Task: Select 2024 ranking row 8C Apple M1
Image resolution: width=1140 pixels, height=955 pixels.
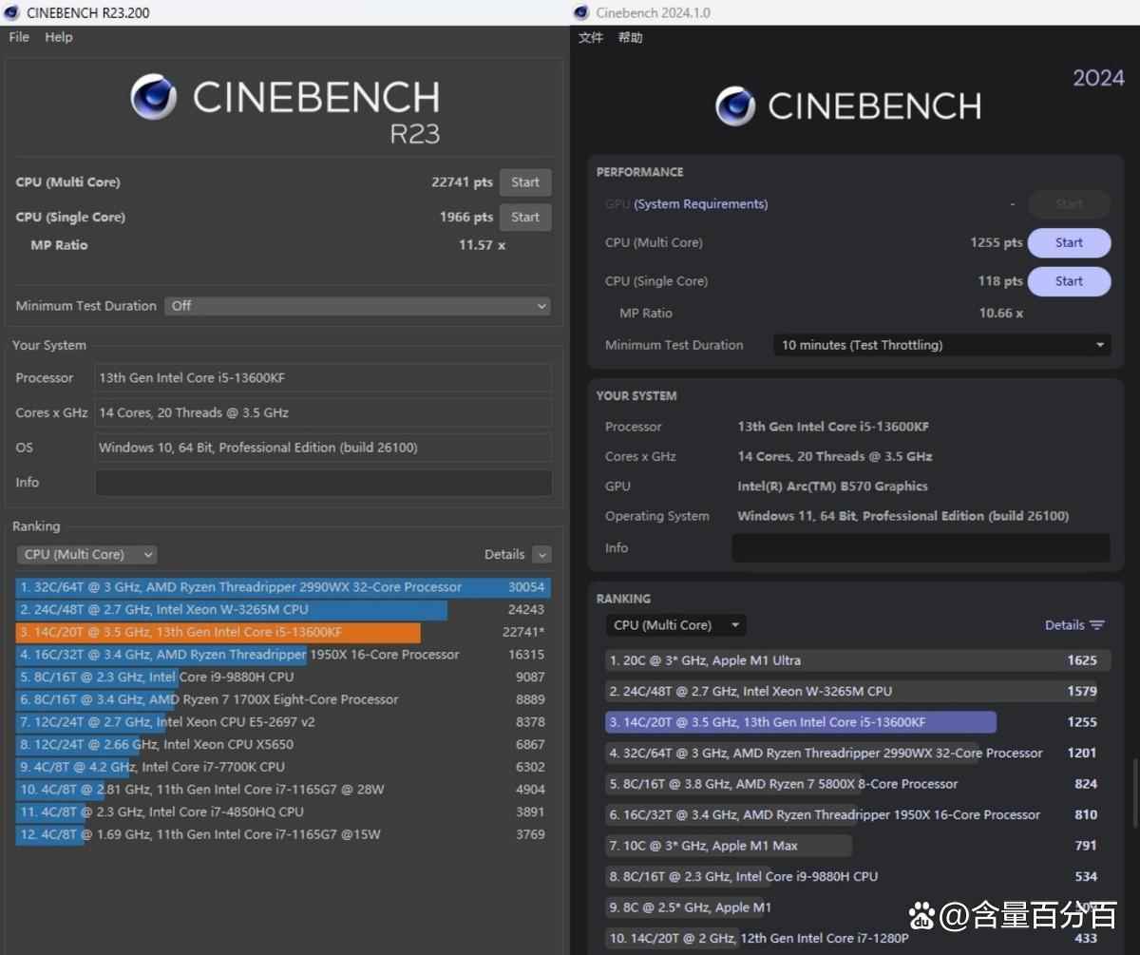Action: pyautogui.click(x=858, y=907)
